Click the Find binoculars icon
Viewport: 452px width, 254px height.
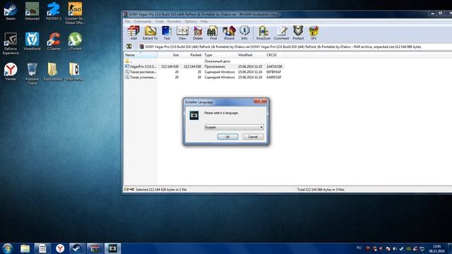[x=213, y=32]
